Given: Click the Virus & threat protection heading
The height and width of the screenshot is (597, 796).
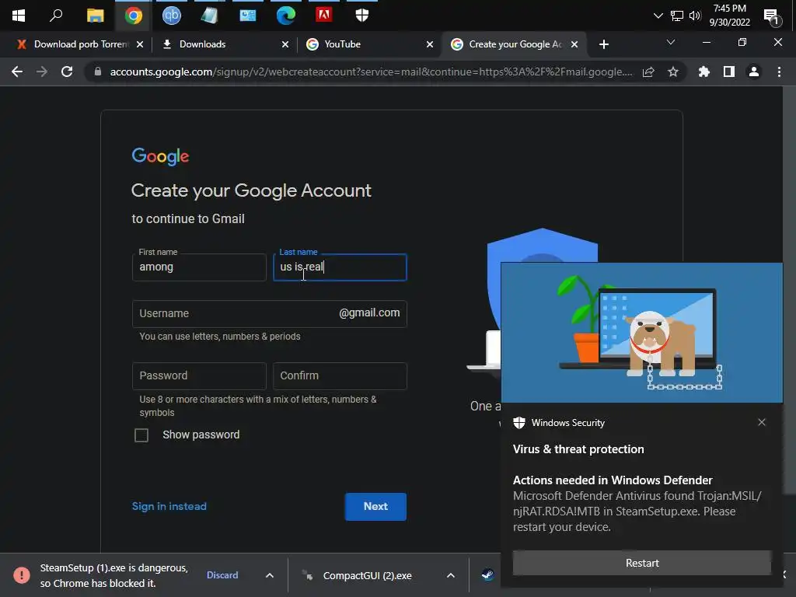Looking at the screenshot, I should point(578,449).
